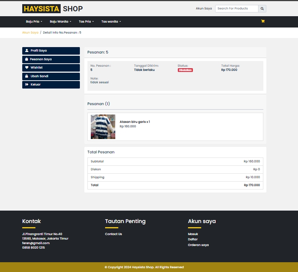Expand the Baju Pria dropdown
Image resolution: width=298 pixels, height=272 pixels.
(x=34, y=22)
